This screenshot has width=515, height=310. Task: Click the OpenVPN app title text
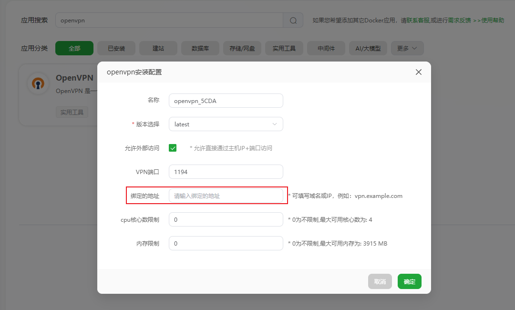click(74, 78)
